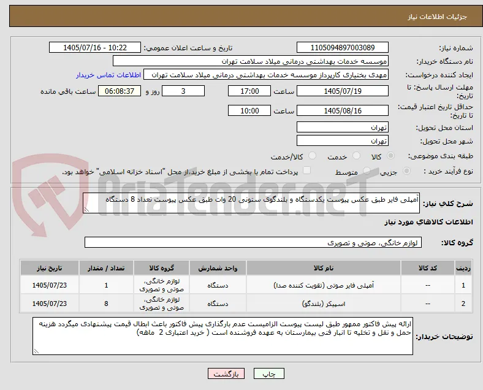Toggle the اسناد خزانه اسلامی payment checkbox
Image resolution: width=483 pixels, height=390 pixels.
coord(307,170)
